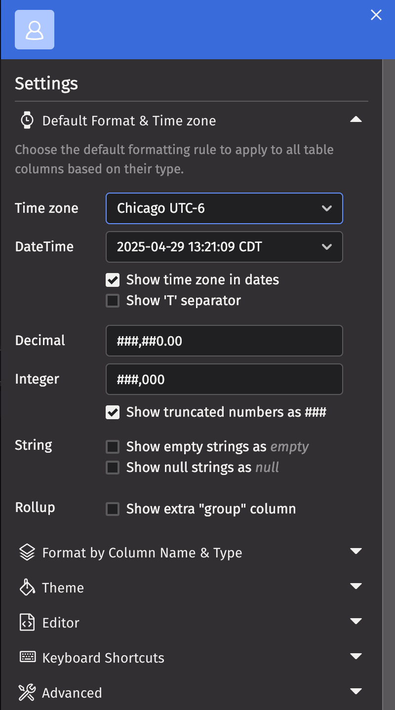Viewport: 395px width, 710px height.
Task: Enable Show 'T' separator
Action: (x=113, y=300)
